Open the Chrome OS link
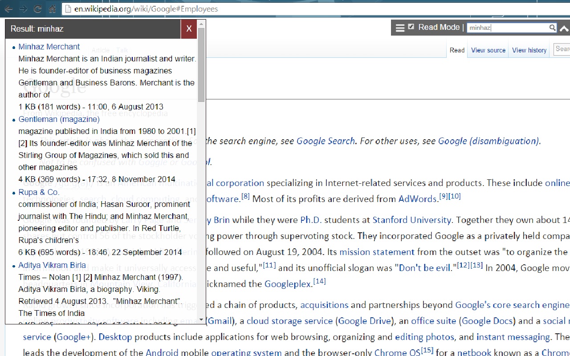 pos(397,352)
